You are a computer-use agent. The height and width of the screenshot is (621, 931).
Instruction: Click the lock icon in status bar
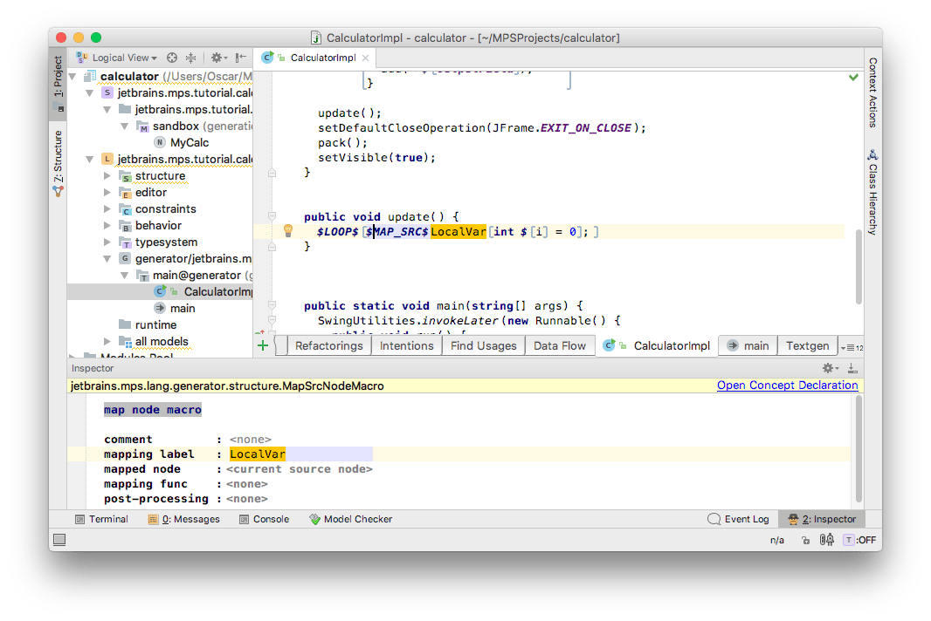tap(805, 540)
